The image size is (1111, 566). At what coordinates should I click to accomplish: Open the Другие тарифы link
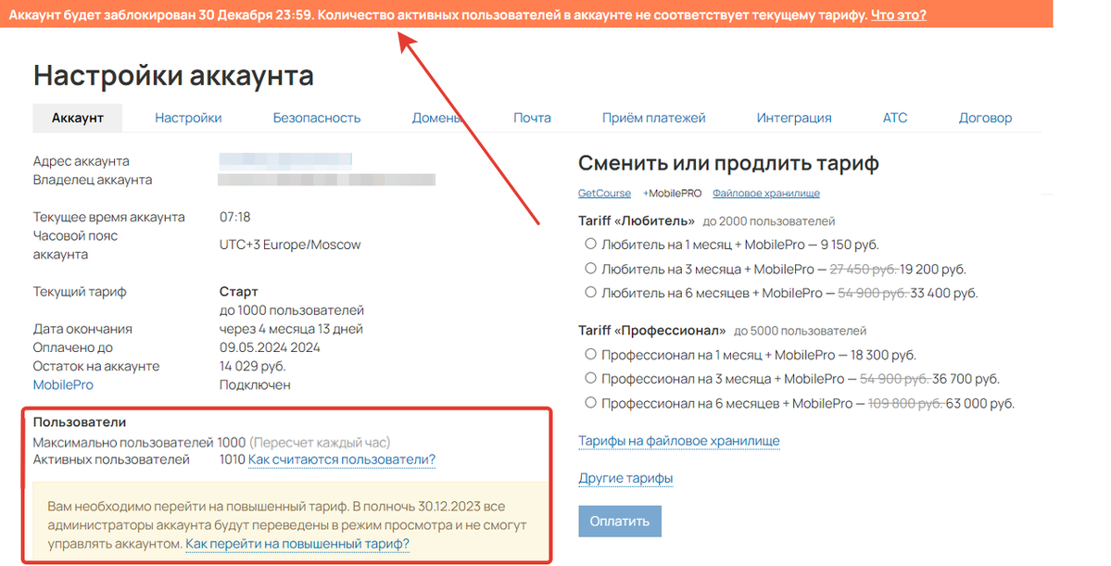click(625, 478)
